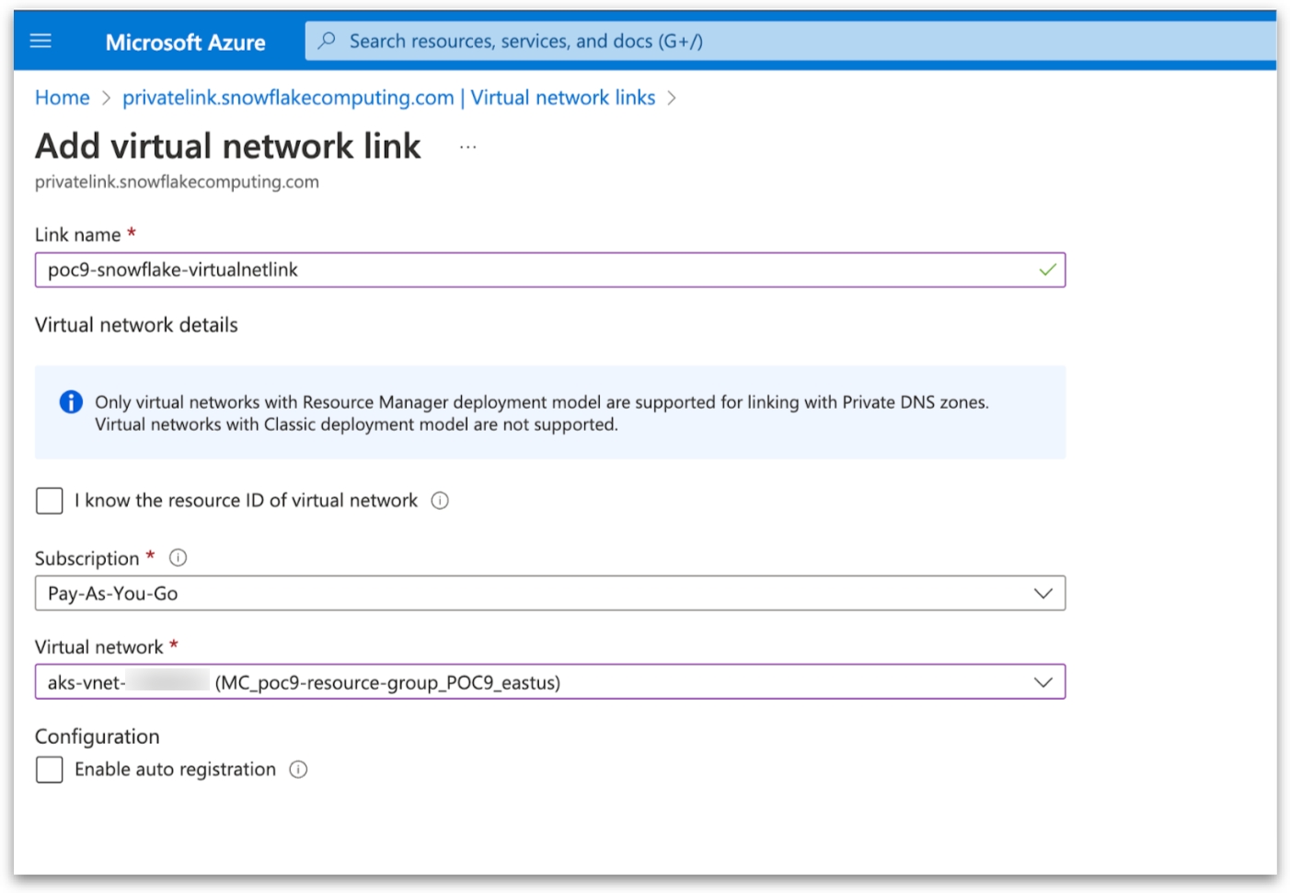1290x893 pixels.
Task: Open the ellipsis more options menu
Action: (x=467, y=147)
